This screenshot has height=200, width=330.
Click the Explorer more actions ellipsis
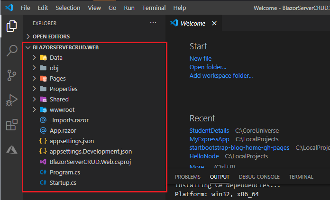[153, 23]
